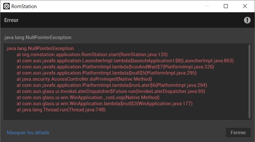Collapse details via Masquer les détails
Viewport: 255px width, 142px height.
(x=28, y=133)
